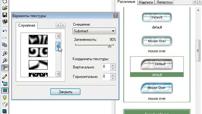This screenshot has width=202, height=114.
Task: Click the insert picture icon
Action: 5,84
